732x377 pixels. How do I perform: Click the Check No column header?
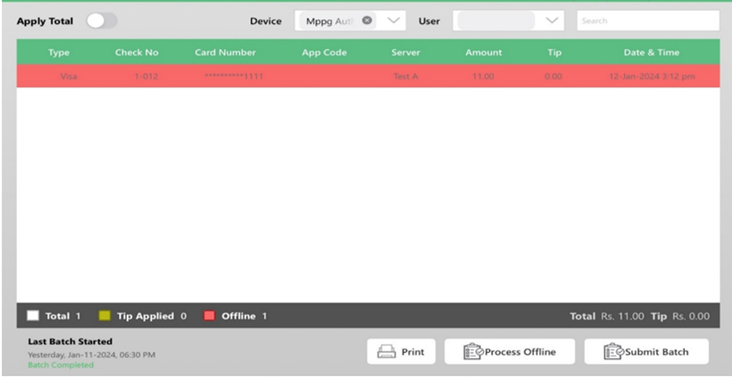tap(137, 53)
